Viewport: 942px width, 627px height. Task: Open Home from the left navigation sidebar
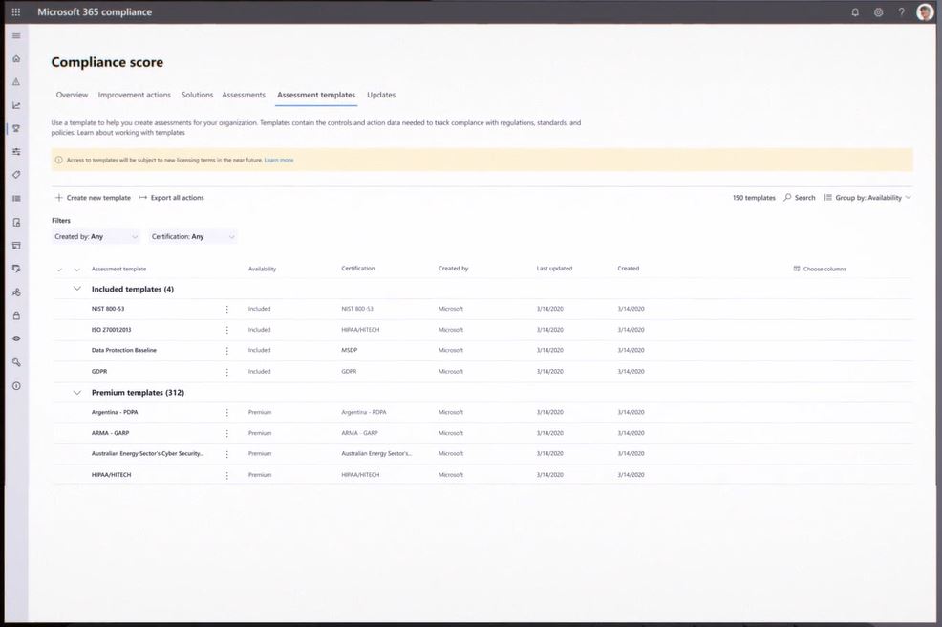15,58
